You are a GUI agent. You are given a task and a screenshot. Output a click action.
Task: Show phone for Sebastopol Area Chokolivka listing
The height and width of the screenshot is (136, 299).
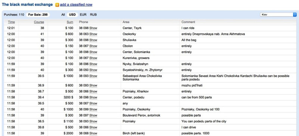tap(93, 76)
